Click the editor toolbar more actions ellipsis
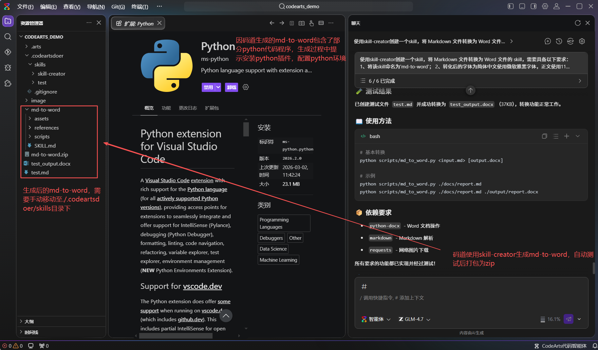 331,23
